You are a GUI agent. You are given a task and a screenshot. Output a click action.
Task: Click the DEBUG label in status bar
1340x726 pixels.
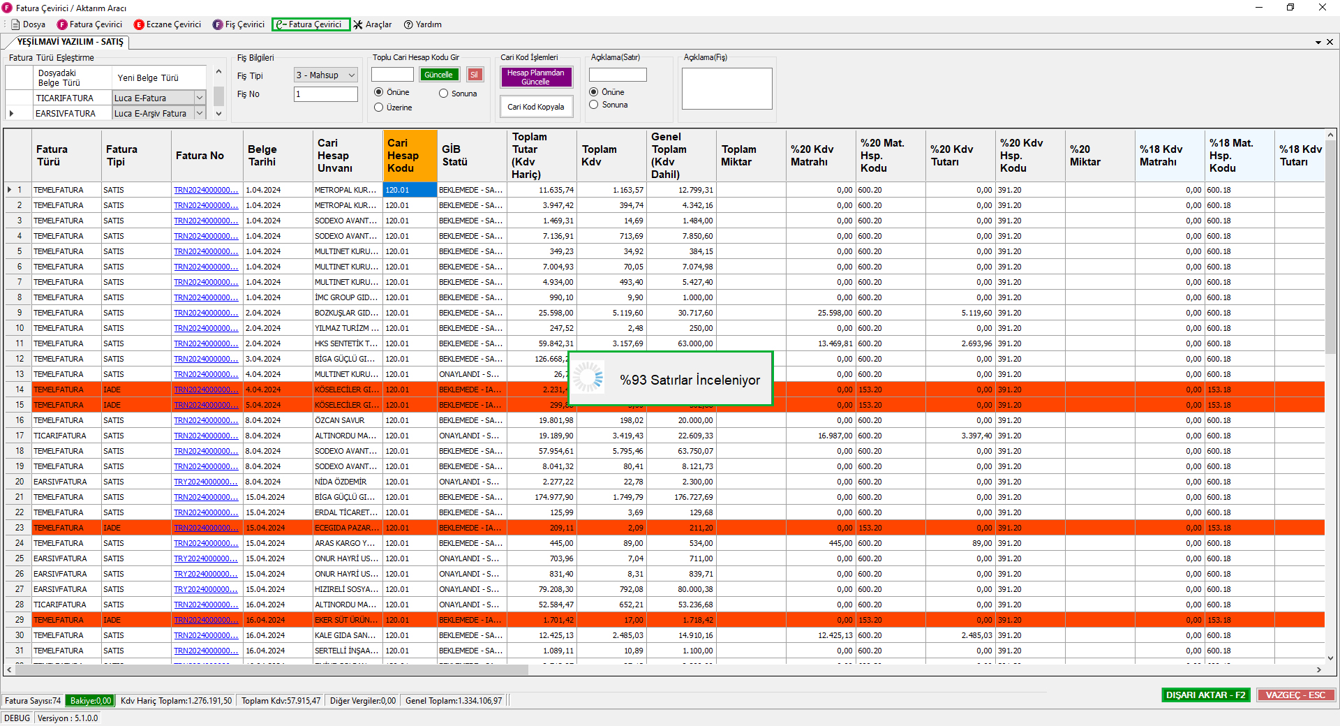point(17,718)
